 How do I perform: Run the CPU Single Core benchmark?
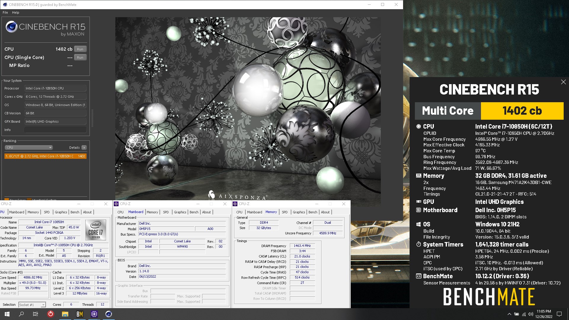click(x=80, y=57)
